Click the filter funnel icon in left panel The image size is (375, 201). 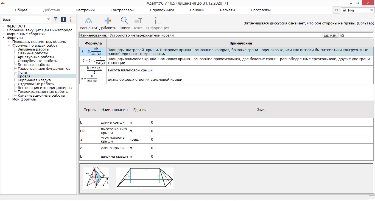[56, 19]
